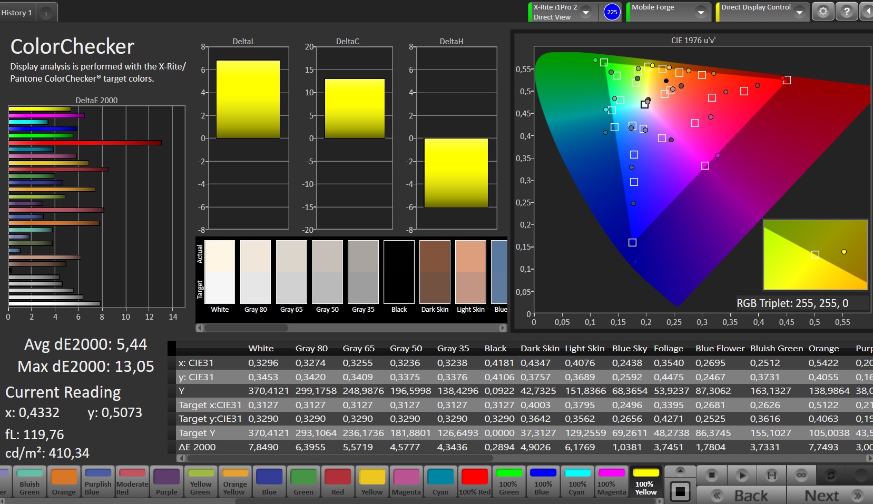Select the 100% Green color patch
The height and width of the screenshot is (504, 873).
[509, 481]
